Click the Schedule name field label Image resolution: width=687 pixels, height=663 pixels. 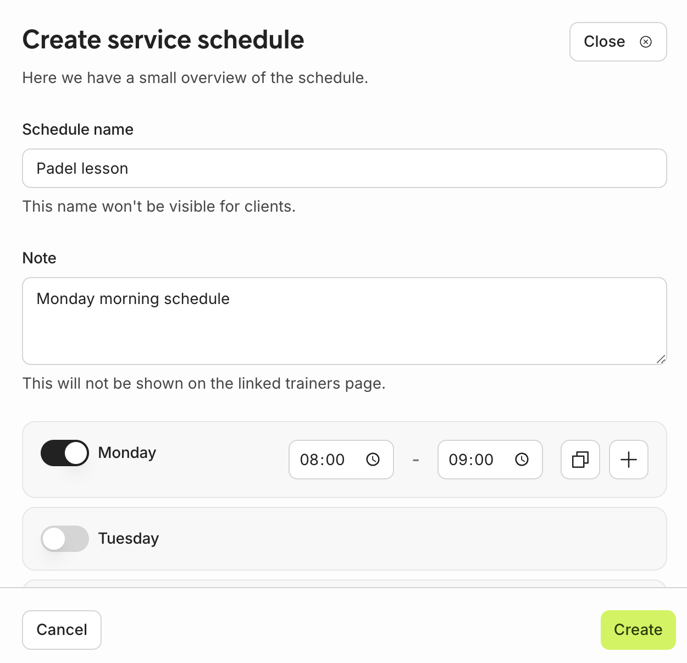click(77, 130)
